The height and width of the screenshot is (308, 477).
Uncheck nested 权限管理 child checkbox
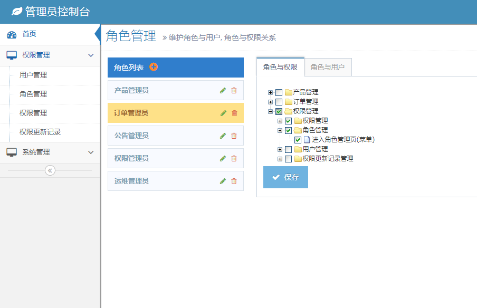[x=289, y=121]
